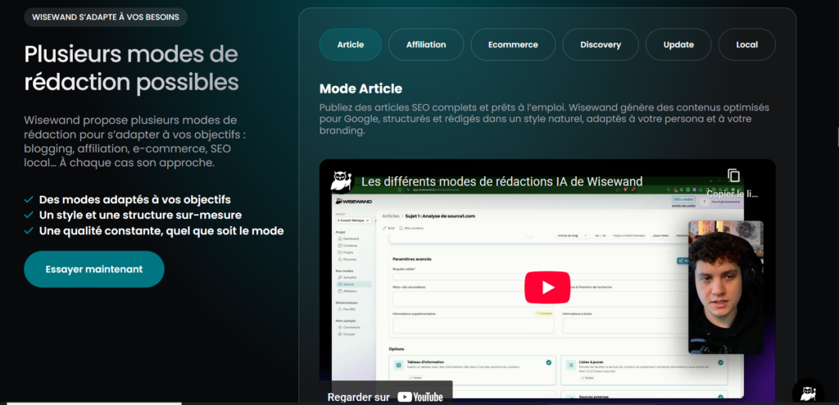This screenshot has width=839, height=405.
Task: Click the Essayer maintenant button
Action: tap(94, 269)
